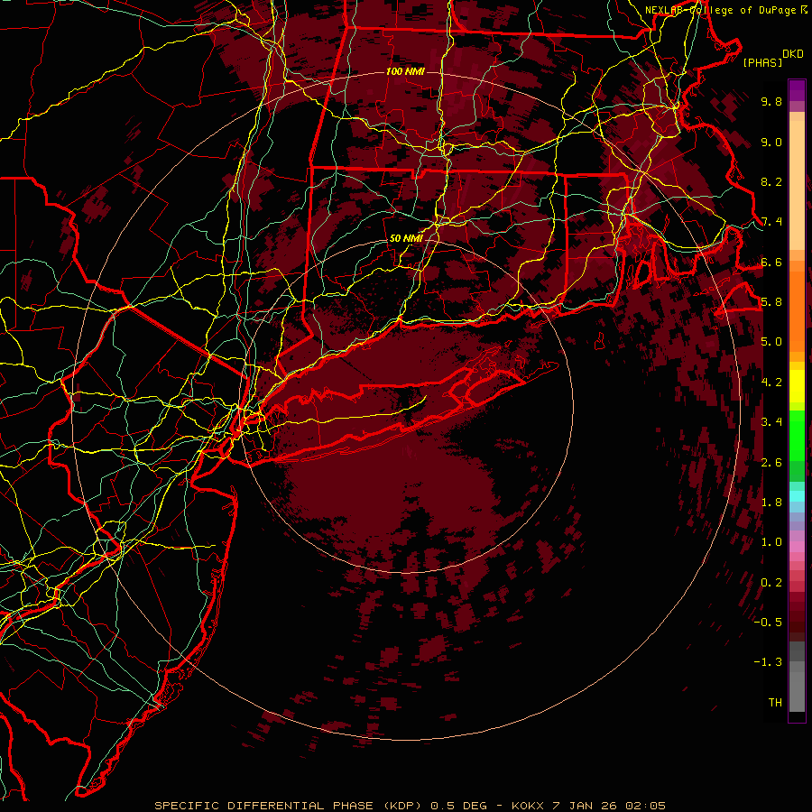Click the 1.0 value on the color scale
This screenshot has width=812, height=812.
(771, 542)
